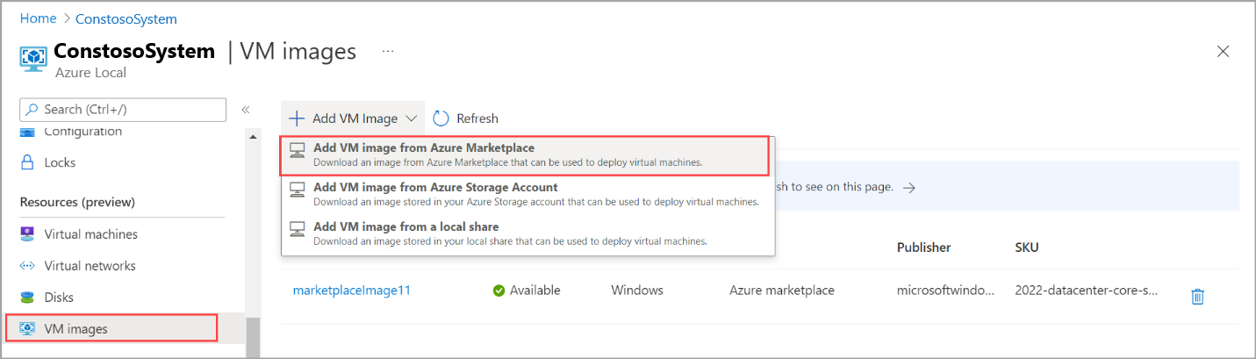Navigate to Home breadcrumb link
1256x359 pixels.
coord(37,18)
